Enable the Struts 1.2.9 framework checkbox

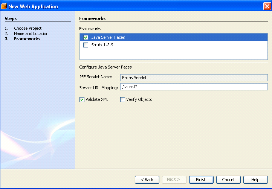pyautogui.click(x=86, y=45)
